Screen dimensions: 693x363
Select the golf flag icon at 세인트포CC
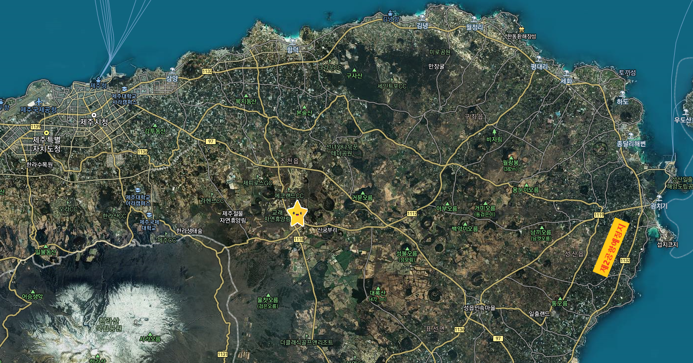[391, 80]
